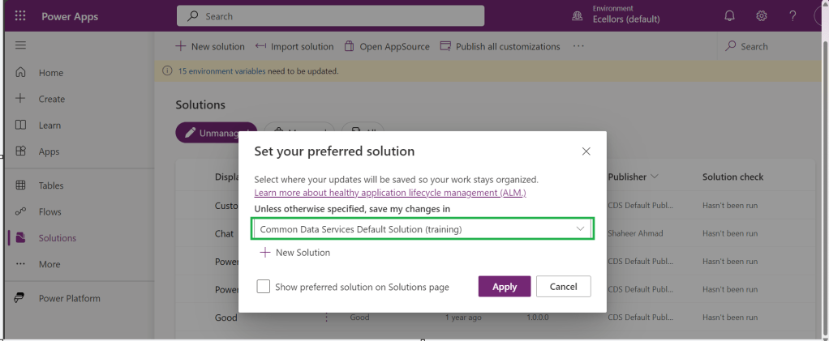Close the preferred solution dialog
This screenshot has height=341, width=829.
586,151
